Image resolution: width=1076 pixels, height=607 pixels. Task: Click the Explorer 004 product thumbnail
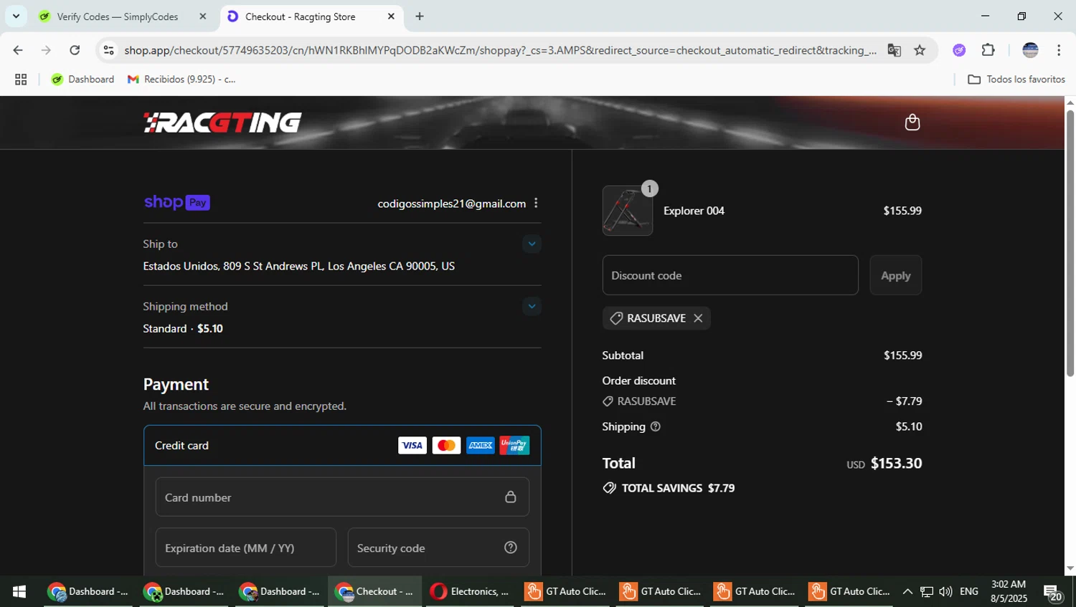tap(628, 211)
